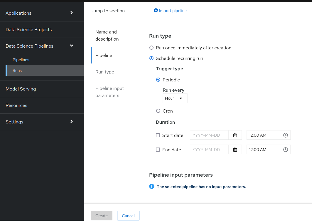Enable the Start date checkbox
The height and width of the screenshot is (221, 312).
(x=158, y=135)
